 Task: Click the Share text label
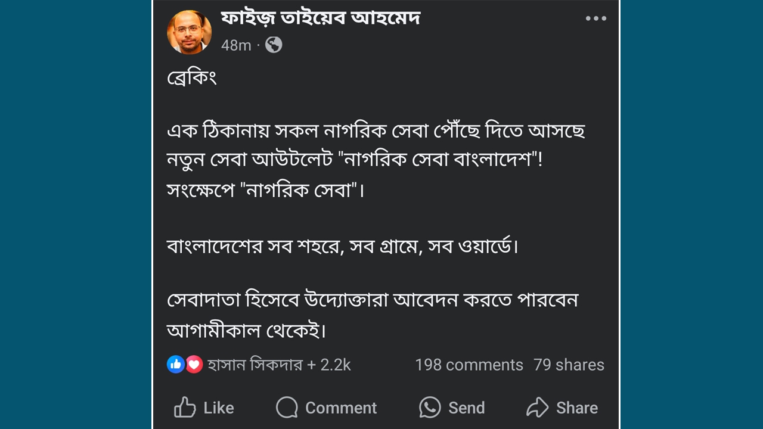tap(576, 408)
